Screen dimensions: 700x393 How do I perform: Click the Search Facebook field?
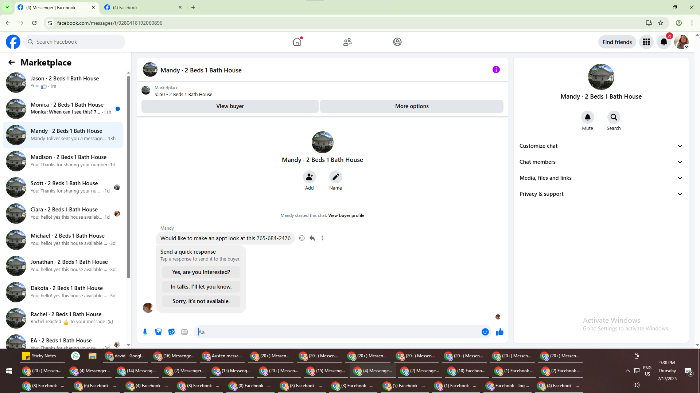point(74,42)
